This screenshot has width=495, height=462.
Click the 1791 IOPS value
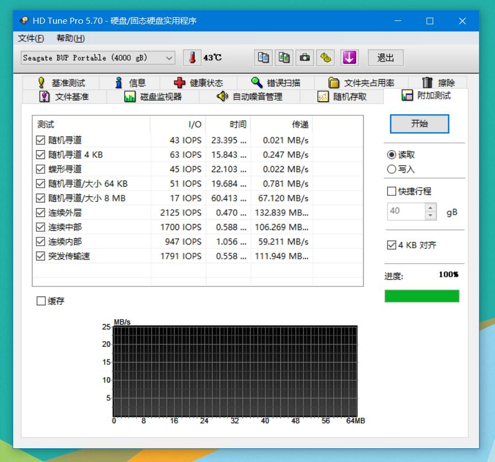point(181,256)
